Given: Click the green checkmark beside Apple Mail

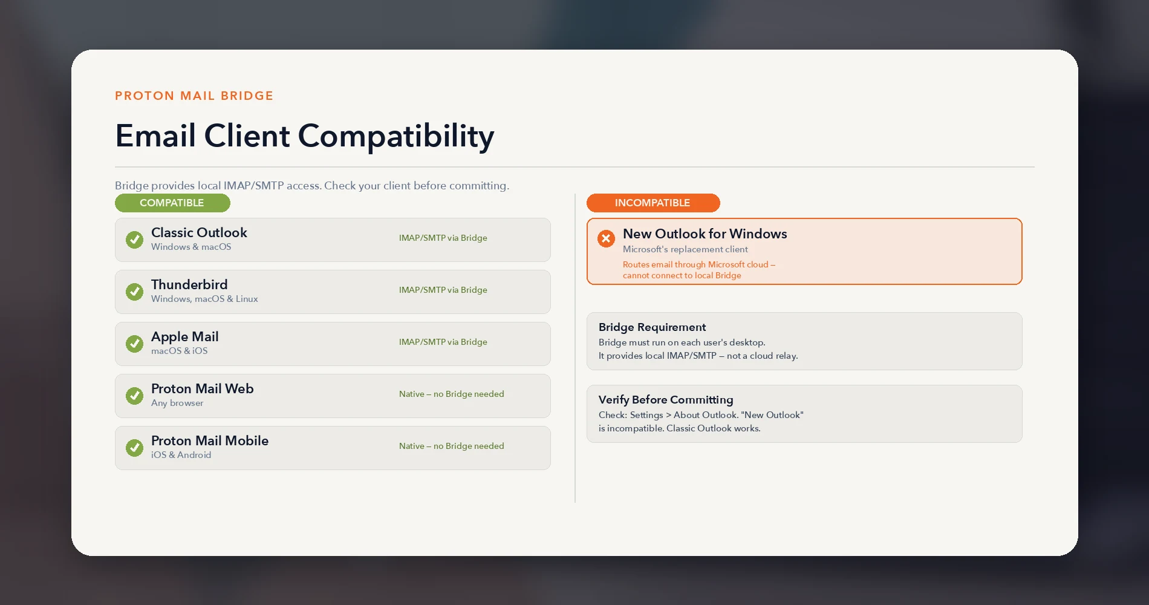Looking at the screenshot, I should (134, 344).
